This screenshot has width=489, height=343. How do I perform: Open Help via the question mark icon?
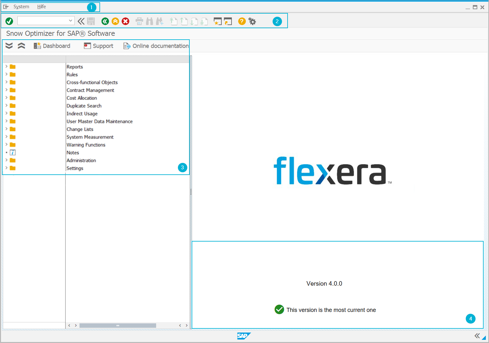tap(242, 21)
